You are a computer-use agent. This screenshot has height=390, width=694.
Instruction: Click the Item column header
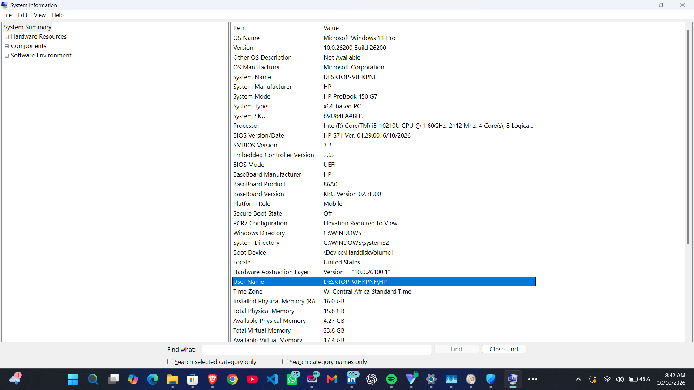pos(276,28)
